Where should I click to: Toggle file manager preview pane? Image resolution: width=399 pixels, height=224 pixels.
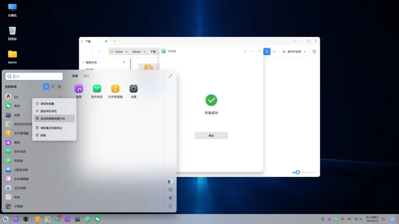[314, 52]
